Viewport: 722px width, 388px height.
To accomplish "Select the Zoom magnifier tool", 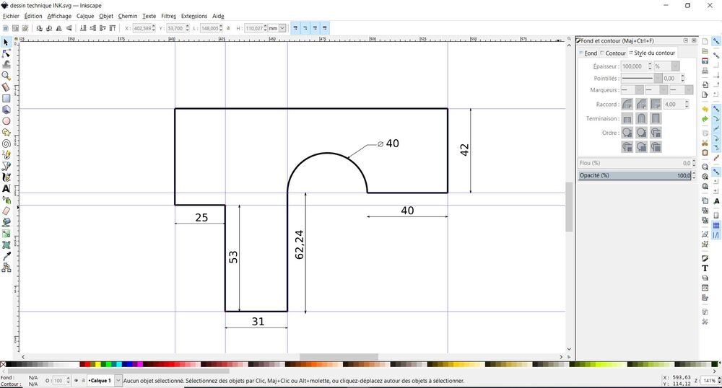I will [x=6, y=76].
